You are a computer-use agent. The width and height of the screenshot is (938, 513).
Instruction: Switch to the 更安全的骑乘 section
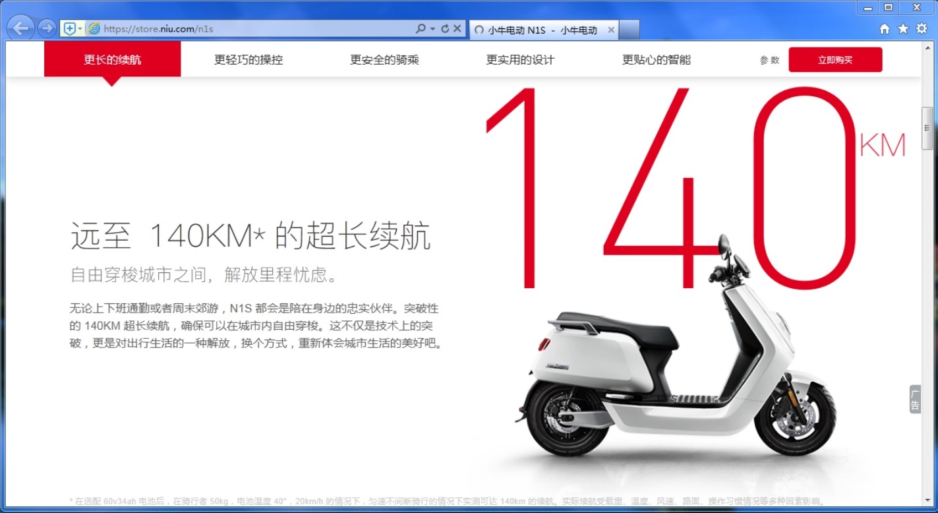[x=384, y=59]
